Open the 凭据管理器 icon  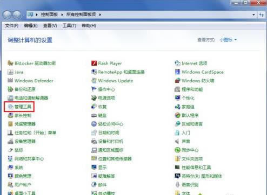(10, 124)
